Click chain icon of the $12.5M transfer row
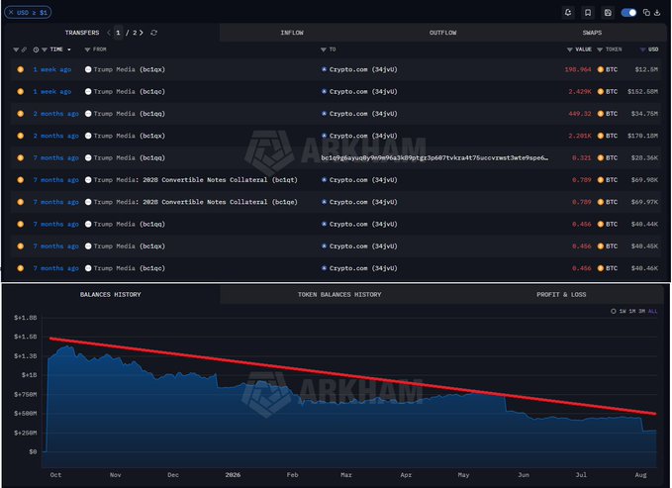 pos(20,69)
